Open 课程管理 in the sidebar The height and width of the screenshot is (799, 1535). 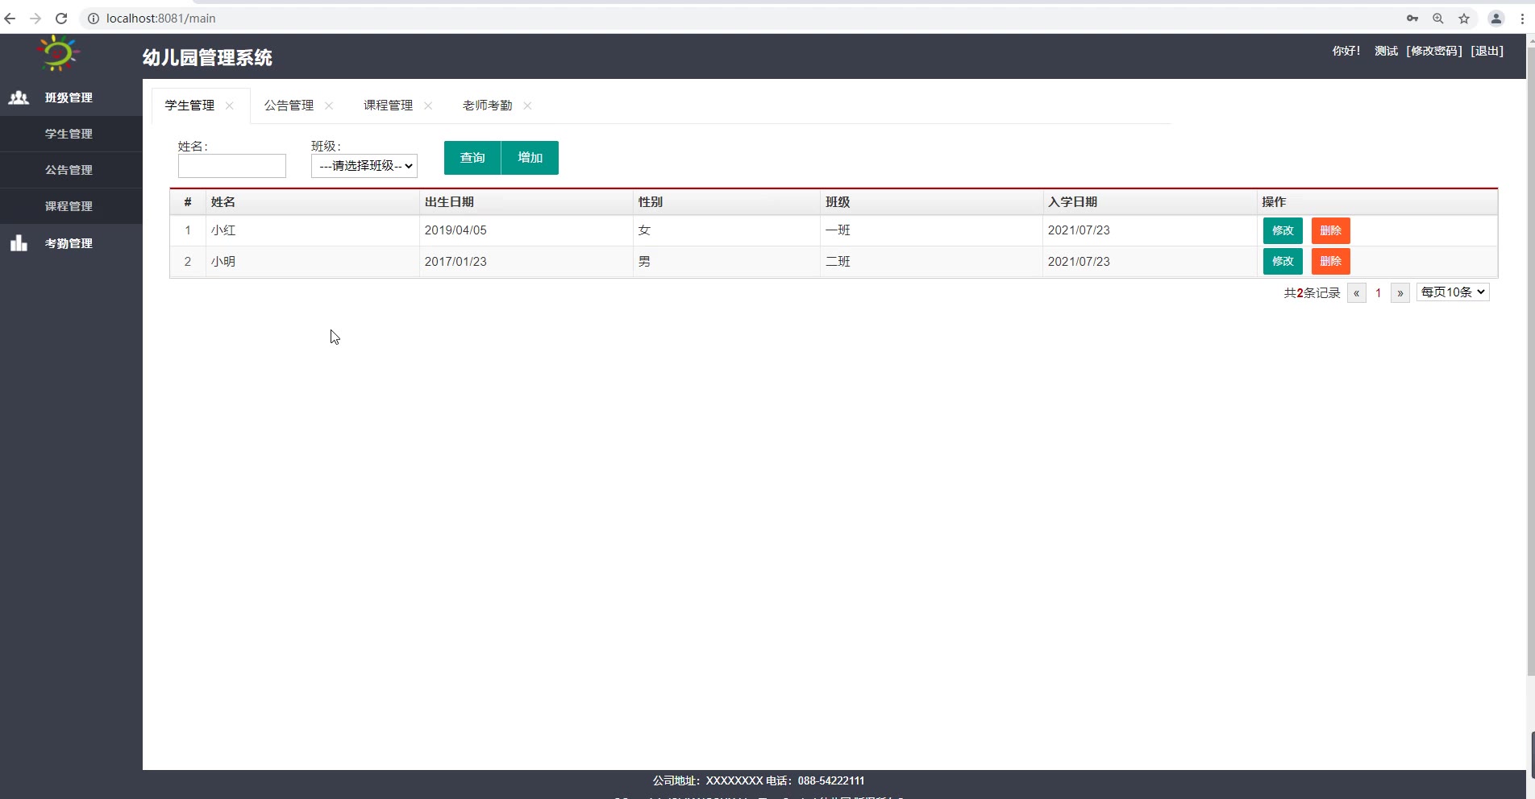coord(71,206)
